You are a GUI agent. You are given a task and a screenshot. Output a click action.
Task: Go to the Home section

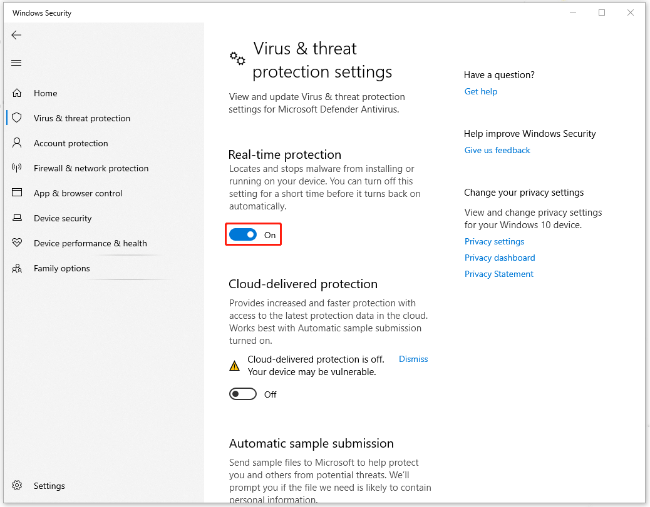click(45, 93)
